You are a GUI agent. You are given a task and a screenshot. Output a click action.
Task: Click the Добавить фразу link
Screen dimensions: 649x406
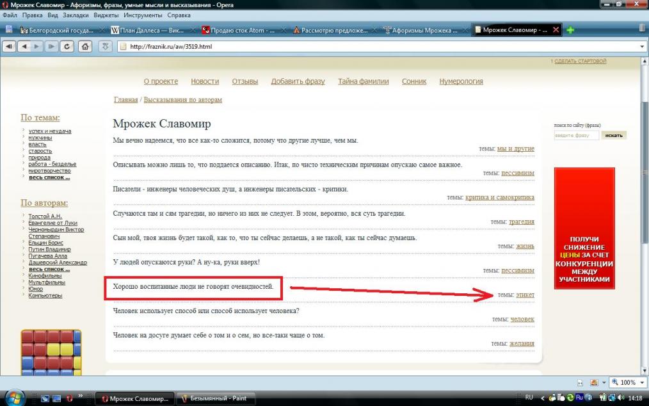point(298,81)
